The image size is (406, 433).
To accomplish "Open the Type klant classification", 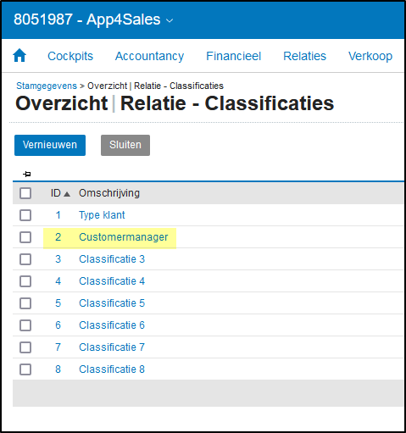I will pos(102,215).
